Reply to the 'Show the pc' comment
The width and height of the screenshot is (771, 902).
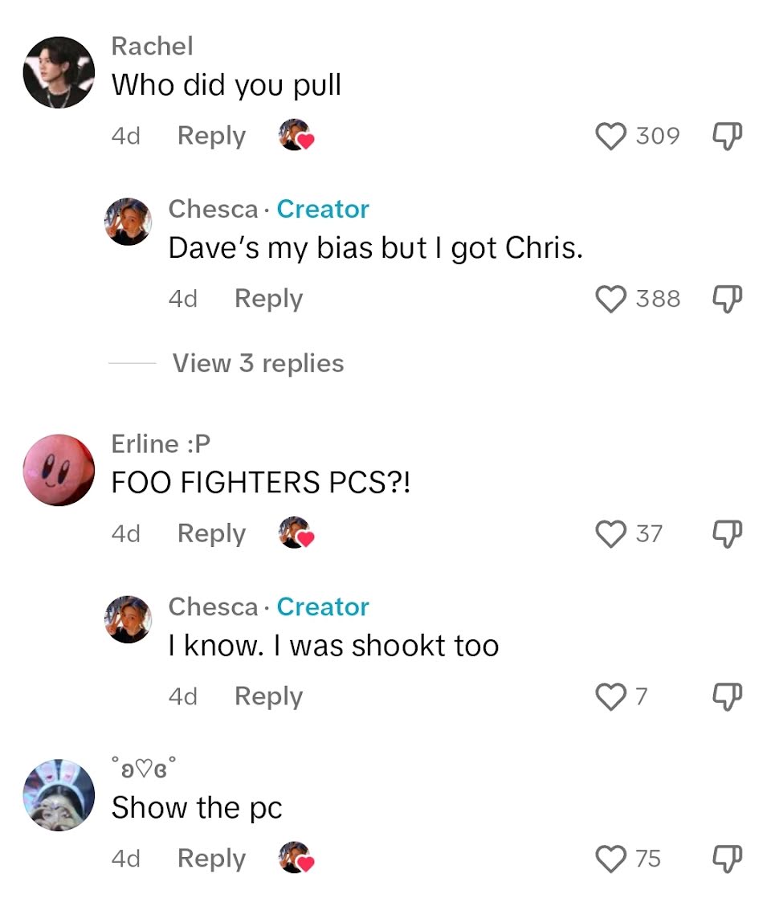[211, 859]
